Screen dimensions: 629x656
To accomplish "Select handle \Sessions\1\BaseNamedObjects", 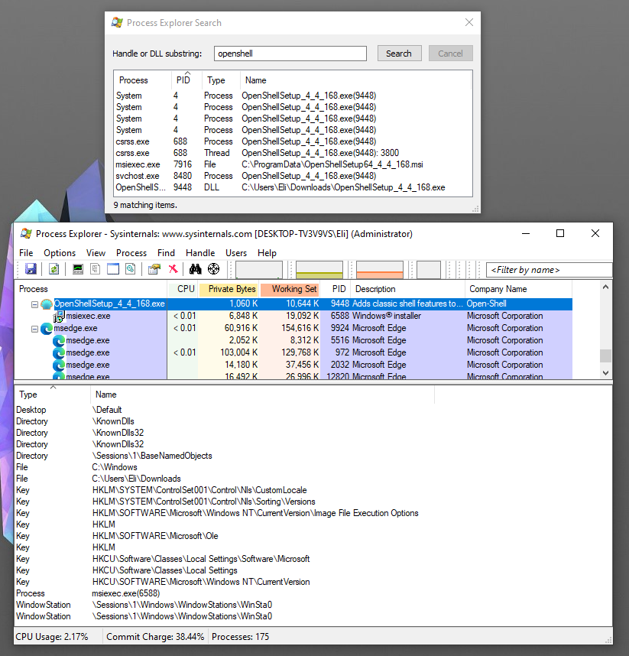I will tap(152, 456).
